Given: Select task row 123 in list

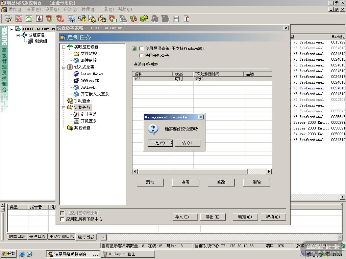Looking at the screenshot, I should tap(202, 79).
